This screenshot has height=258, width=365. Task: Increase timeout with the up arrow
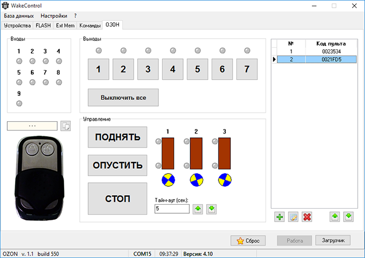[198, 209]
